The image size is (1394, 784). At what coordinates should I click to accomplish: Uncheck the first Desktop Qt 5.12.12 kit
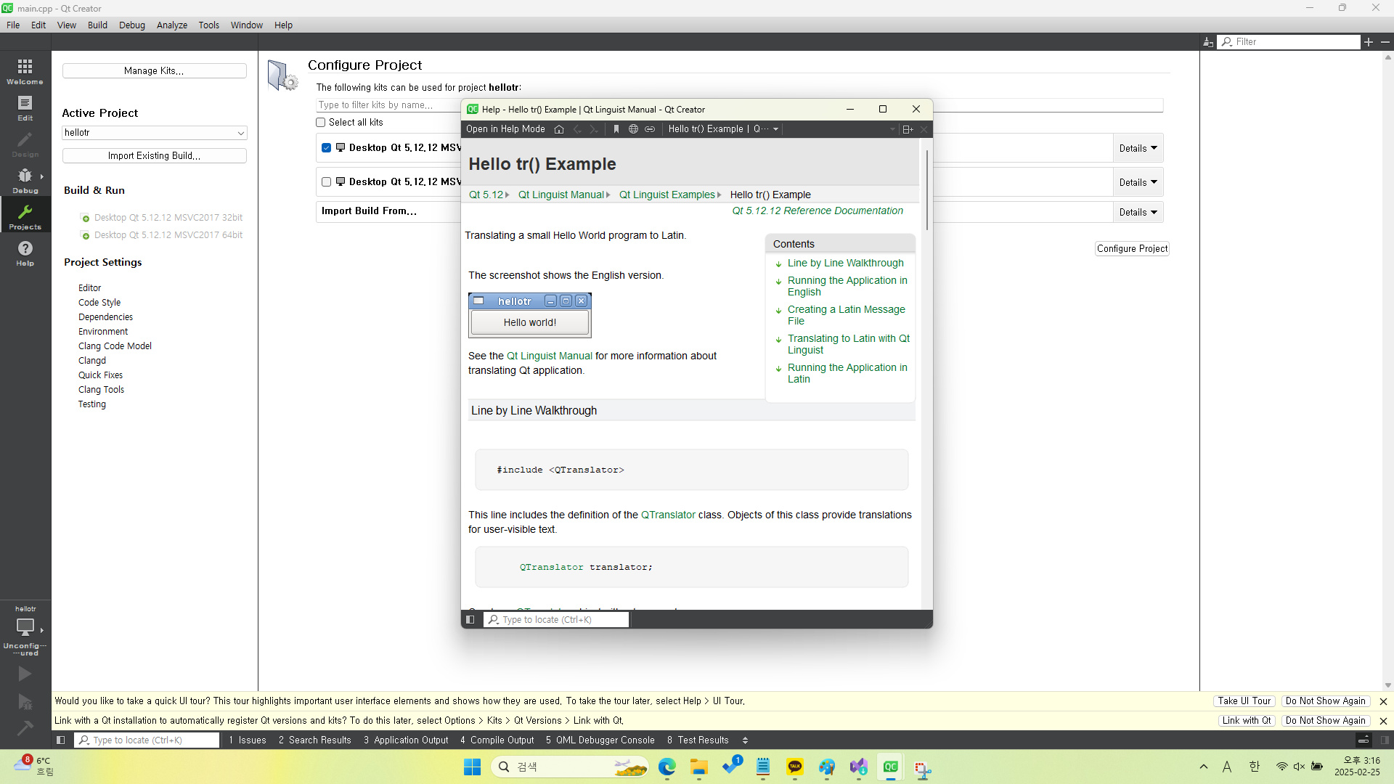pos(327,148)
